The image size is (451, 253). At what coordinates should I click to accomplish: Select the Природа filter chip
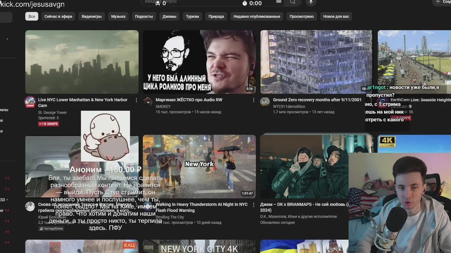[216, 17]
